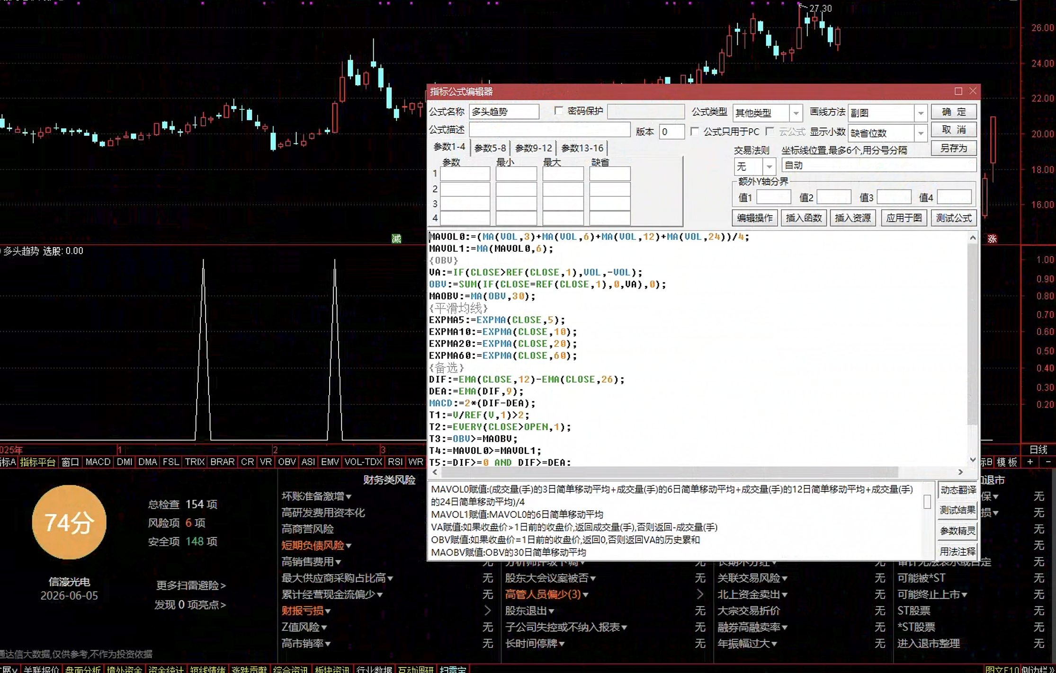Click the plus icon beside 模板
This screenshot has width=1056, height=673.
1030,462
